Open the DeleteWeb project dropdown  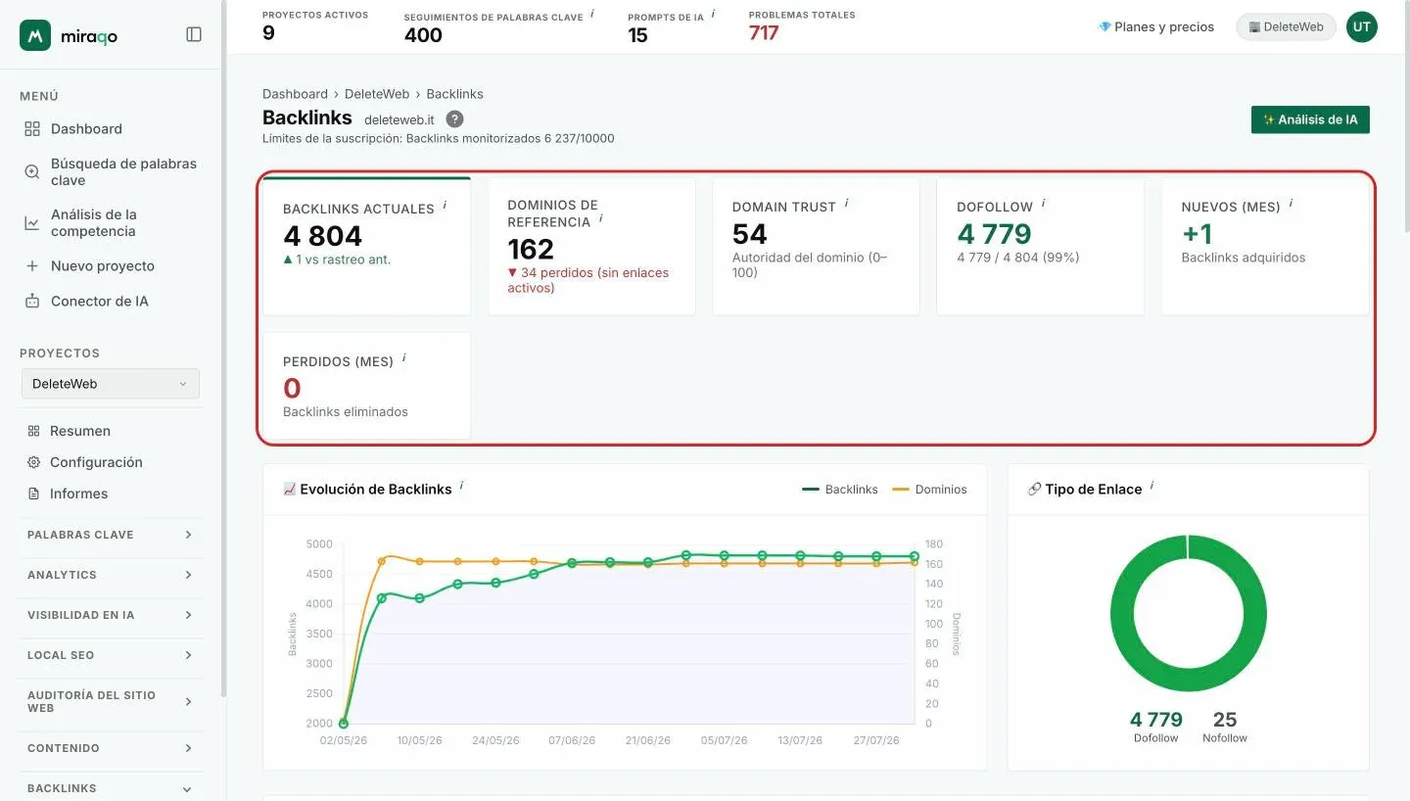click(x=111, y=384)
